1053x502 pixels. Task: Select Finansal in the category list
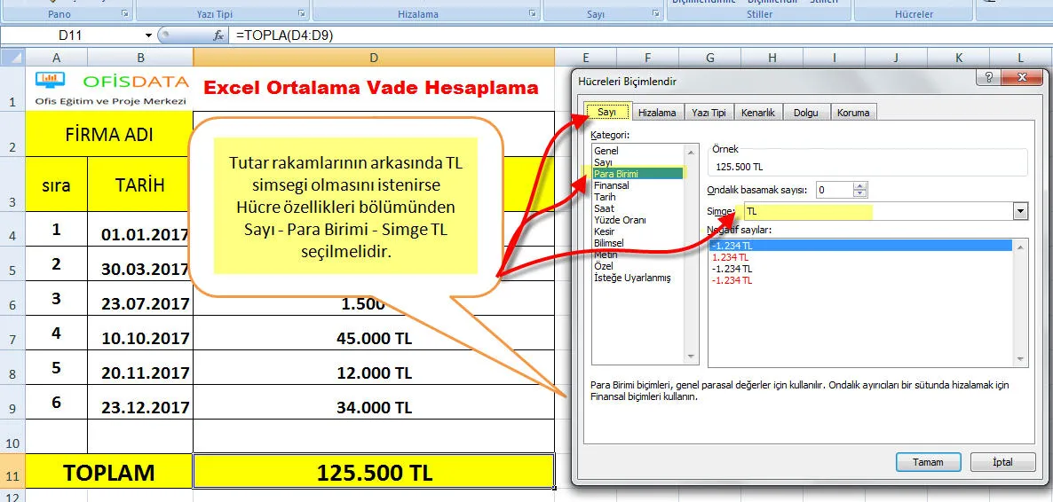[x=612, y=185]
